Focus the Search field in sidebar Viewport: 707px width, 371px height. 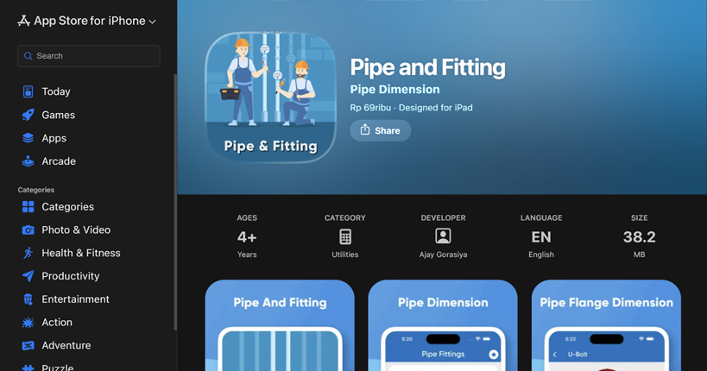click(89, 56)
